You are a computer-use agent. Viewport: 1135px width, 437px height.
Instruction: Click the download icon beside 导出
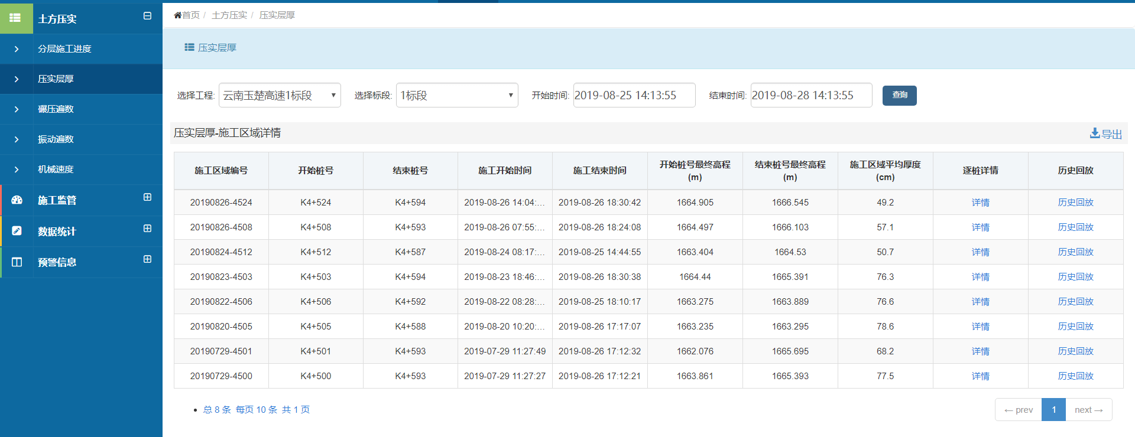coord(1095,133)
